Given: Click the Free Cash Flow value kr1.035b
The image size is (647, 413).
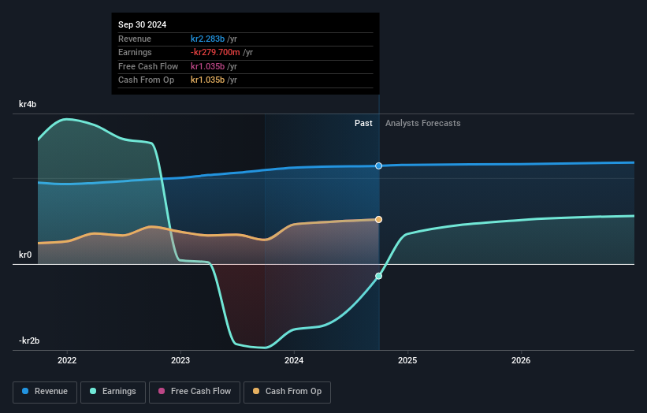Looking at the screenshot, I should [x=207, y=66].
